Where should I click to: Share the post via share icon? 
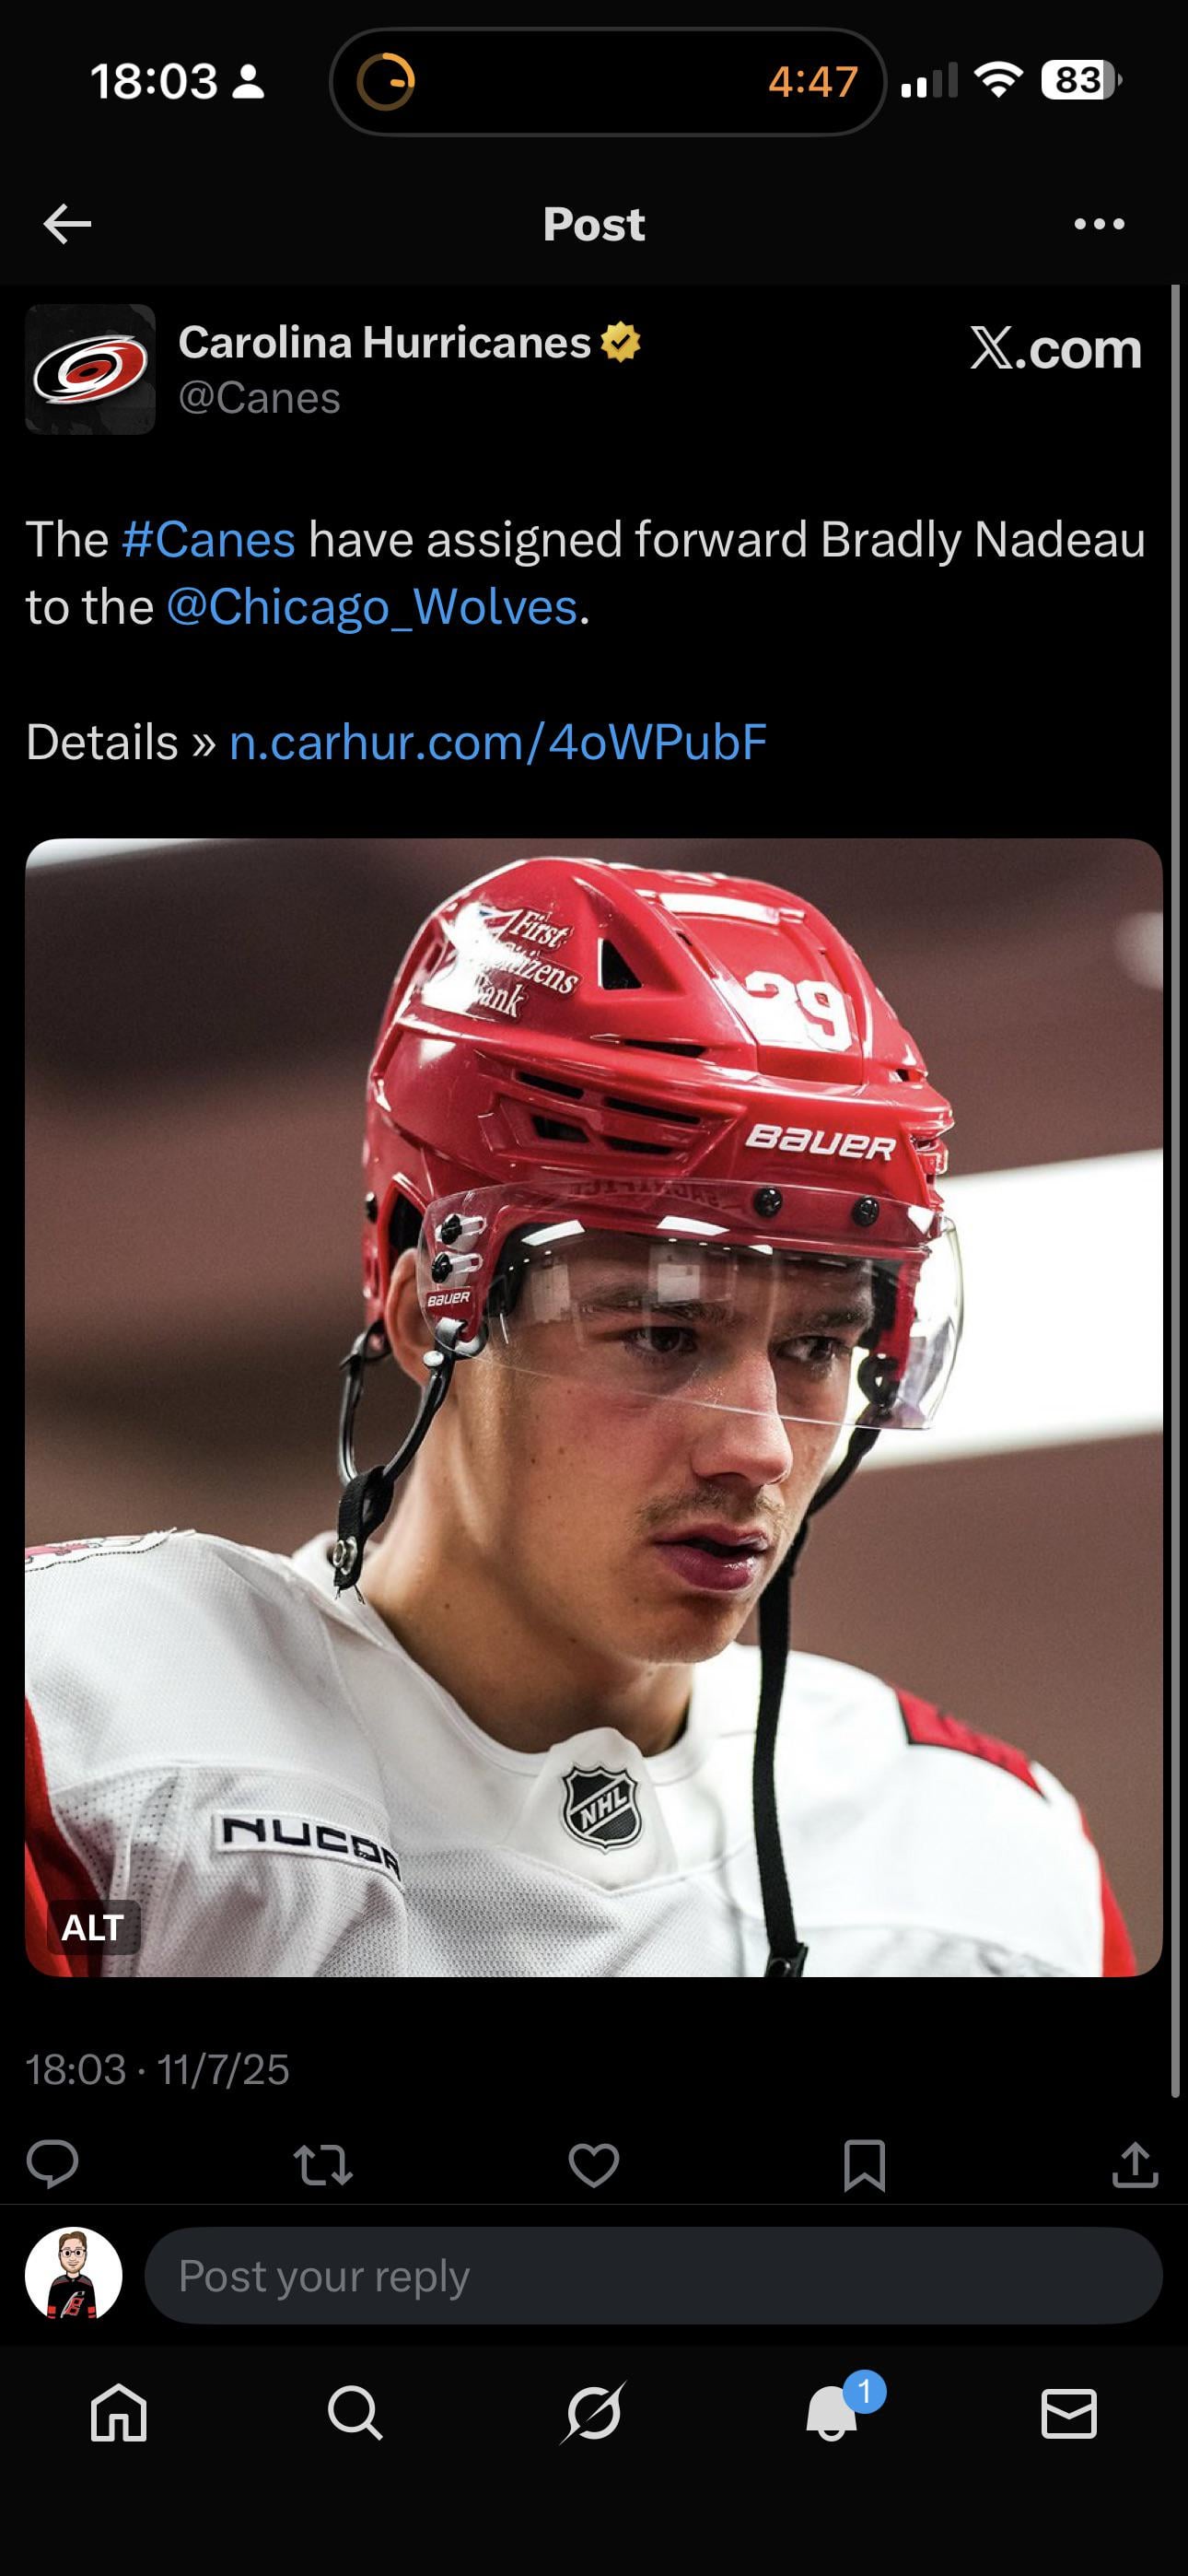[x=1135, y=2165]
